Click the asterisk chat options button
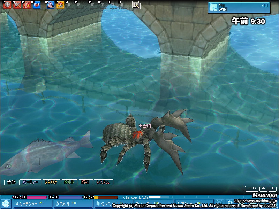Viewport: 279px width, 209px height. coord(263,188)
